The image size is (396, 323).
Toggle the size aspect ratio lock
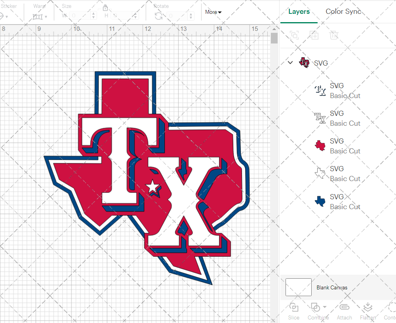pos(105,8)
